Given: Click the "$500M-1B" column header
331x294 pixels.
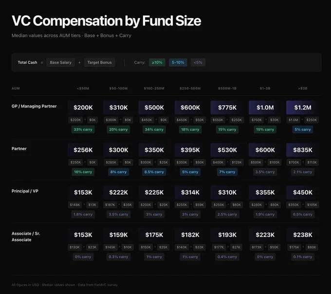Looking at the screenshot, I should [227, 89].
